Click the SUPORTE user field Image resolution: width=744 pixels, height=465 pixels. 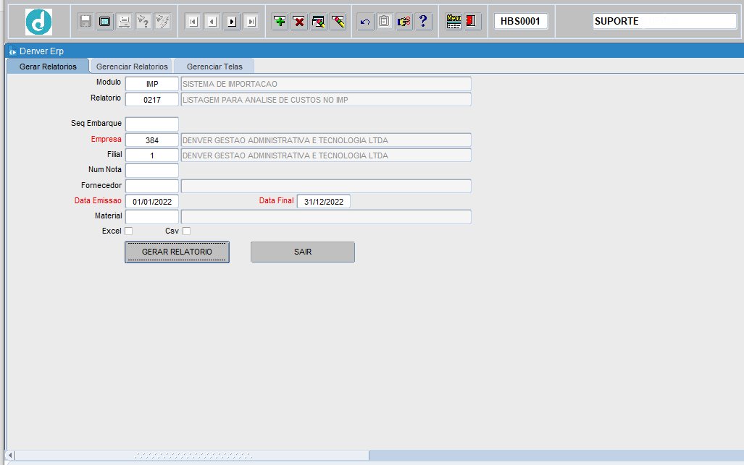(664, 21)
